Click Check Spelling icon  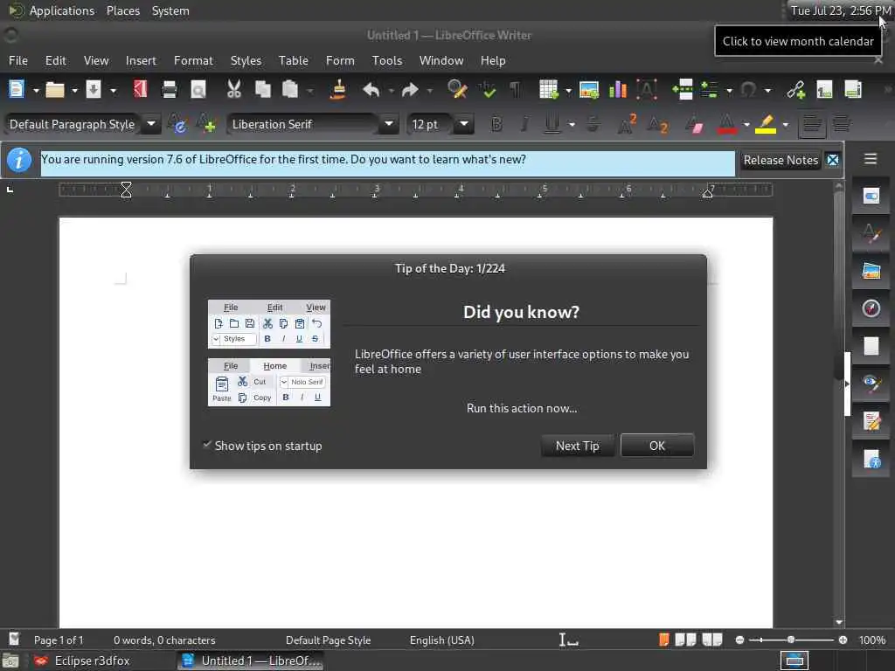click(488, 90)
